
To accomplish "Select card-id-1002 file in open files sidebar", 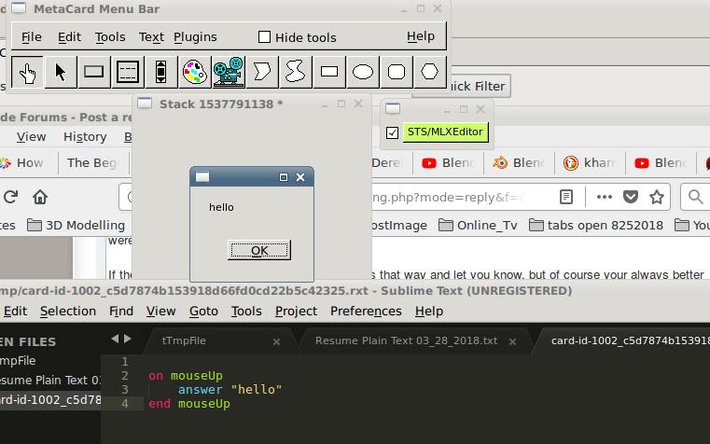I will tap(50, 400).
